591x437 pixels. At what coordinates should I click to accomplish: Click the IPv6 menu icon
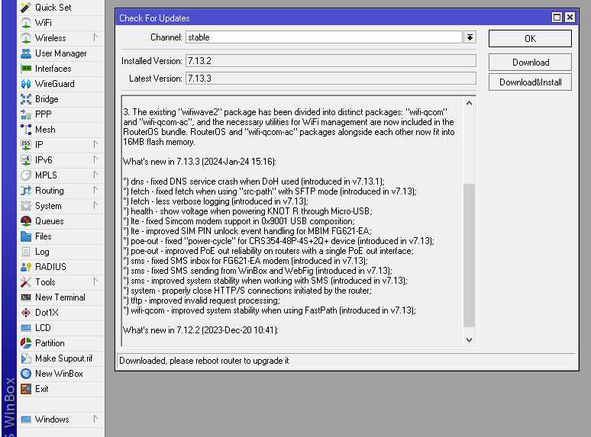pos(26,160)
